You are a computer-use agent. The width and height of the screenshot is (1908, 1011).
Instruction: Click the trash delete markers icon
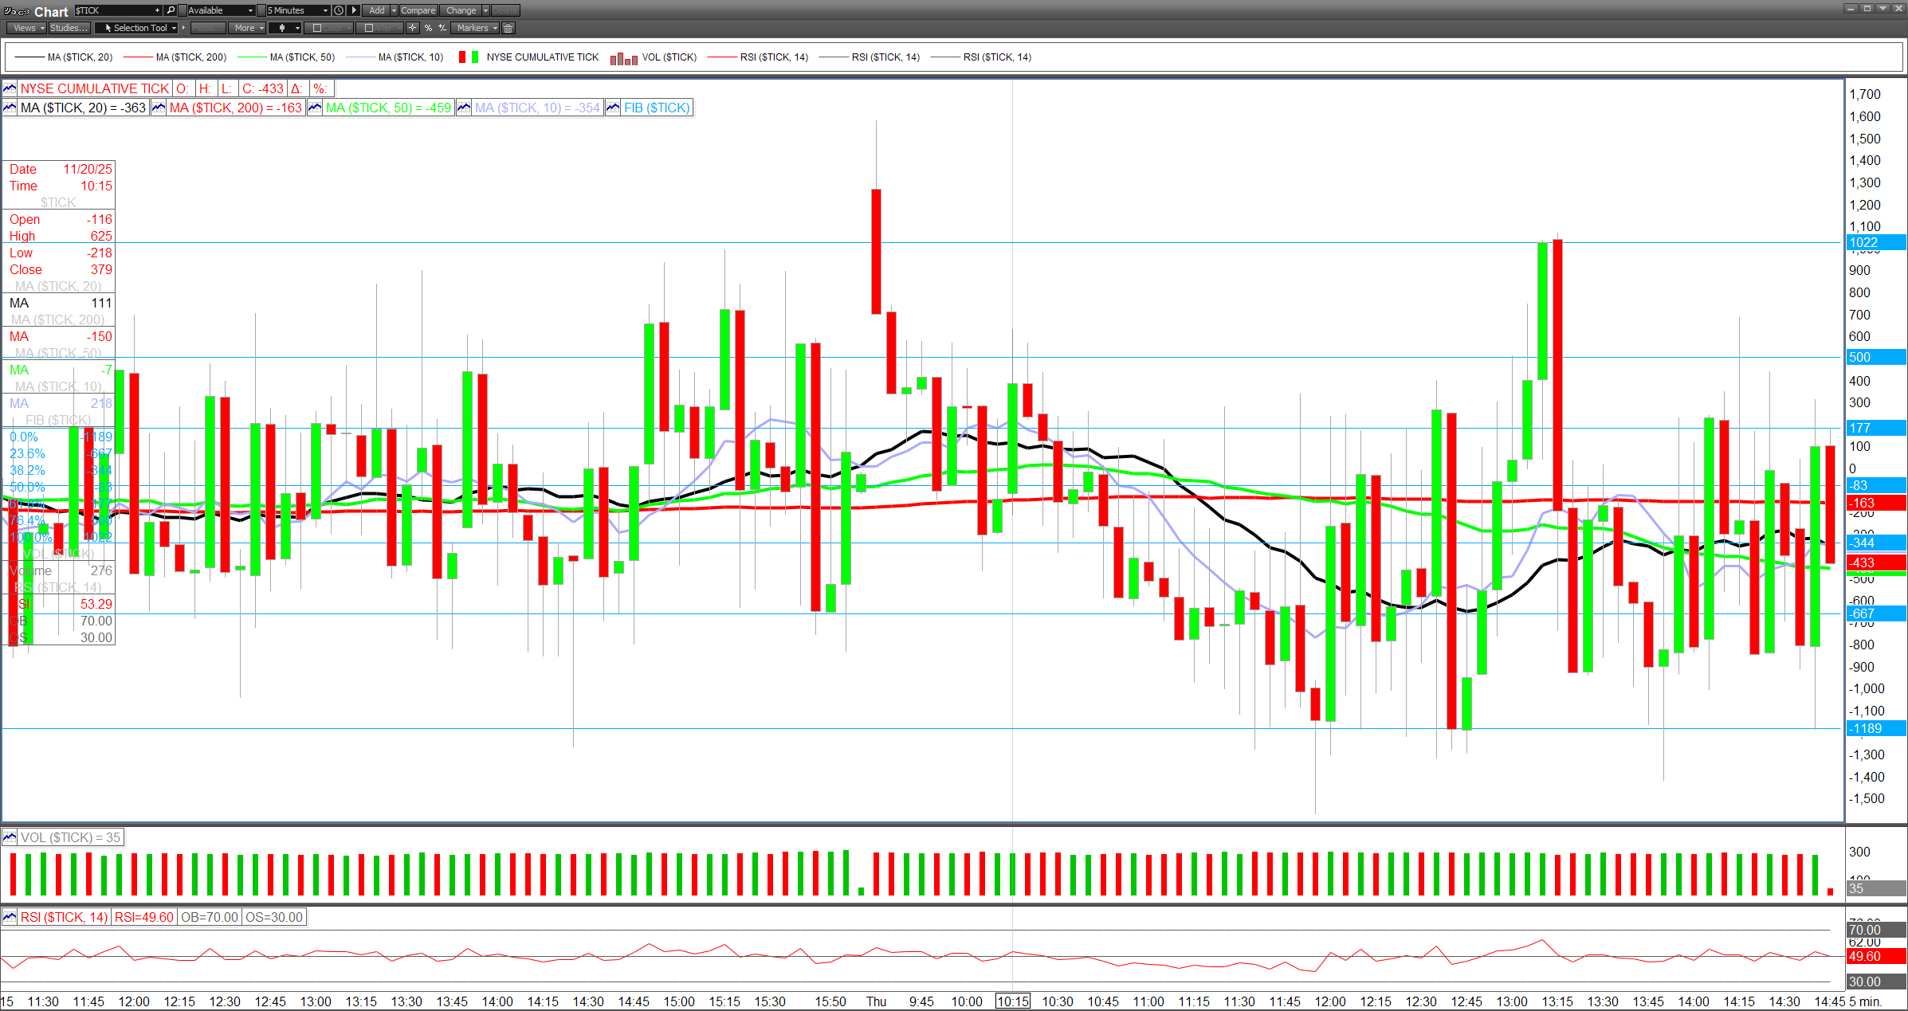[508, 28]
